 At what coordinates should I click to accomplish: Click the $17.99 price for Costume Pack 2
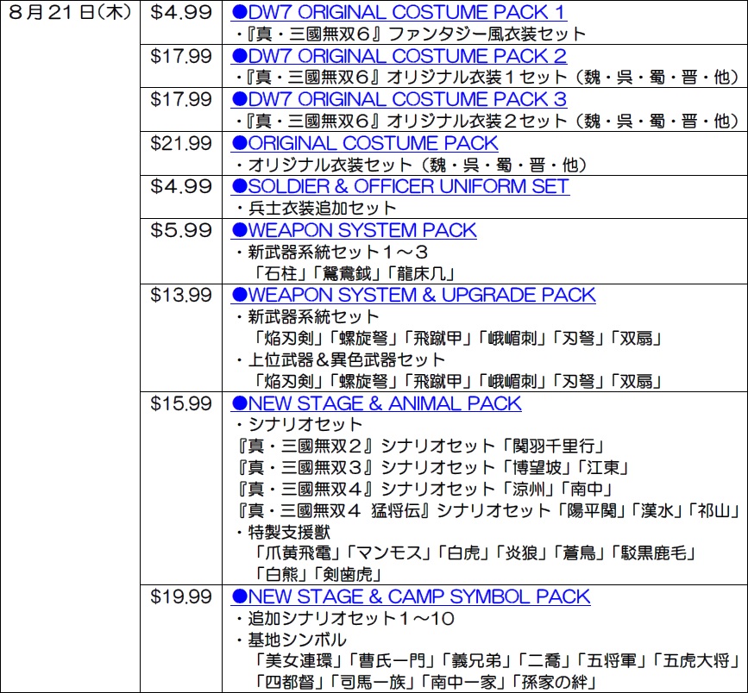coord(181,56)
